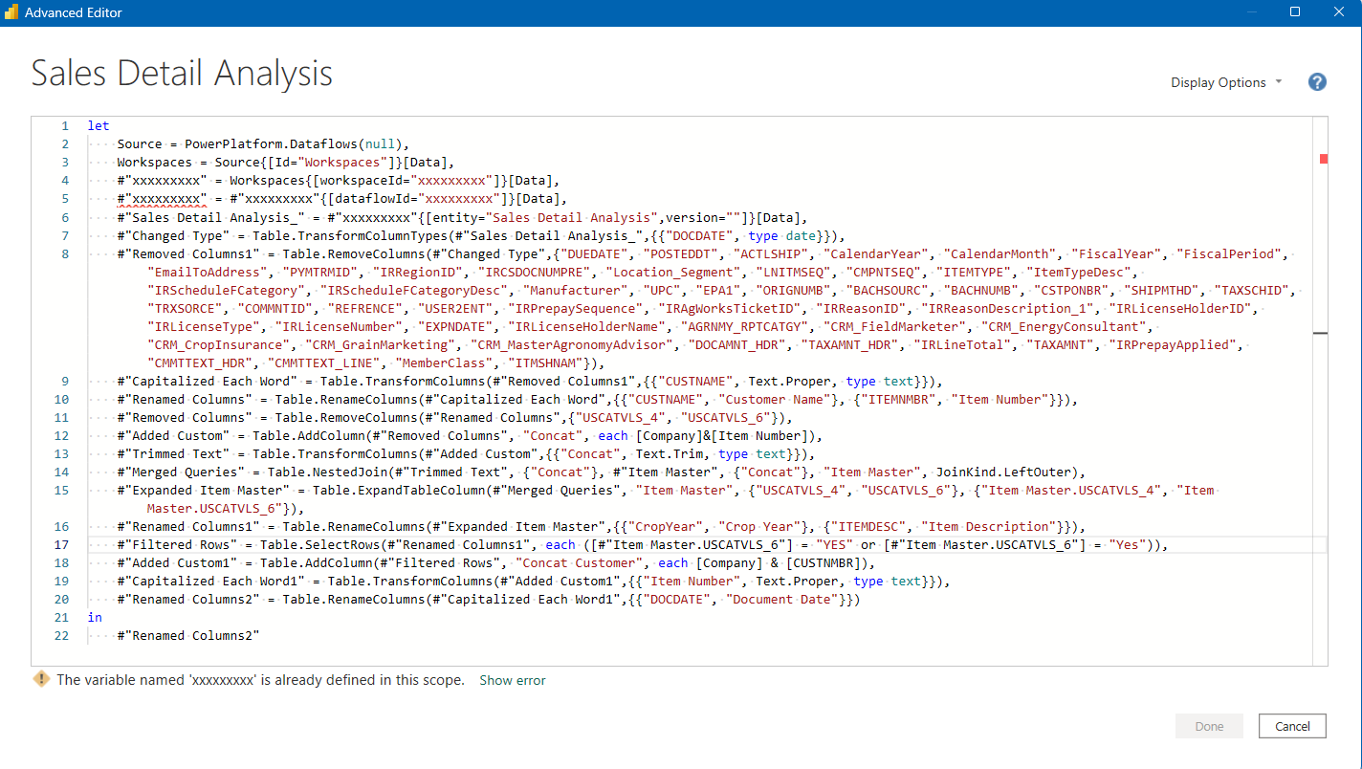Click "ITMSHNAM" string in removed columns list

545,363
